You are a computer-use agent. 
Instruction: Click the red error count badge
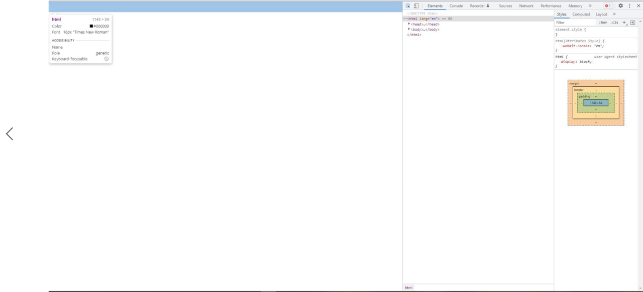[608, 6]
